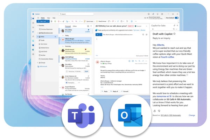Click the Forward button below the email

(x=125, y=91)
